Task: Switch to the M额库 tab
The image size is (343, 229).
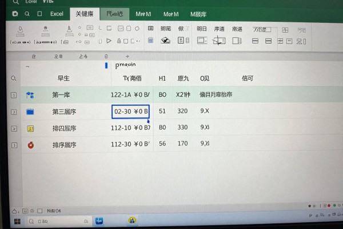Action: click(x=198, y=14)
